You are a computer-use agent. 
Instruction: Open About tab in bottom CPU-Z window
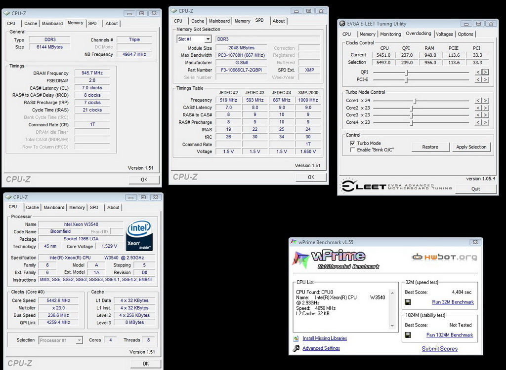(x=113, y=208)
